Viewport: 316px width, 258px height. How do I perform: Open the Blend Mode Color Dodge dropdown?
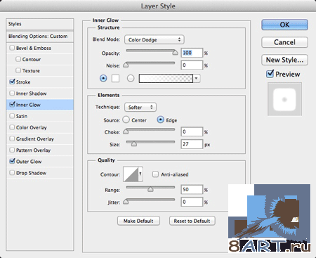coord(154,39)
